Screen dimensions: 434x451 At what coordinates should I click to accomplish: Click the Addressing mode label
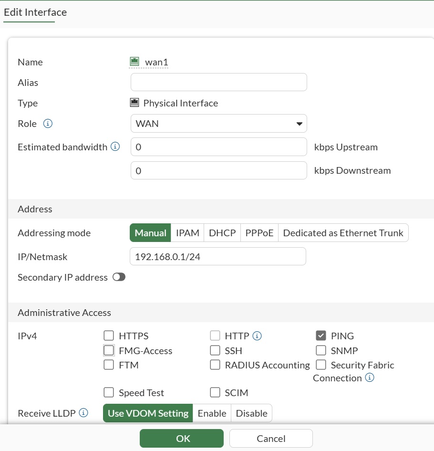click(54, 233)
